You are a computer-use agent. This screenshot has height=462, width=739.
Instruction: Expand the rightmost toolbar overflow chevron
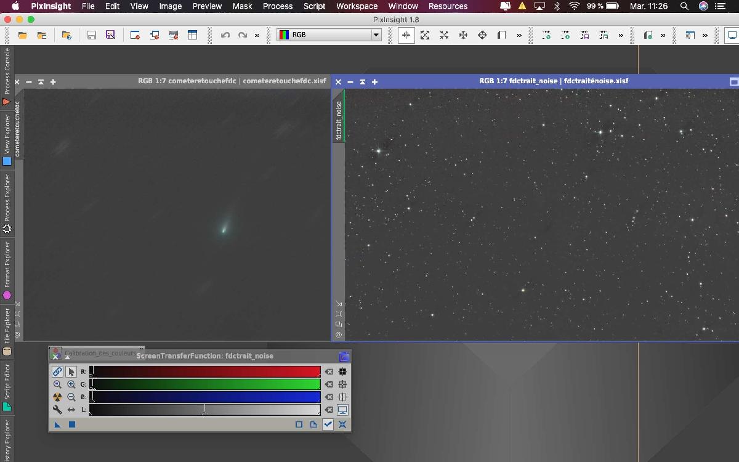(x=706, y=35)
